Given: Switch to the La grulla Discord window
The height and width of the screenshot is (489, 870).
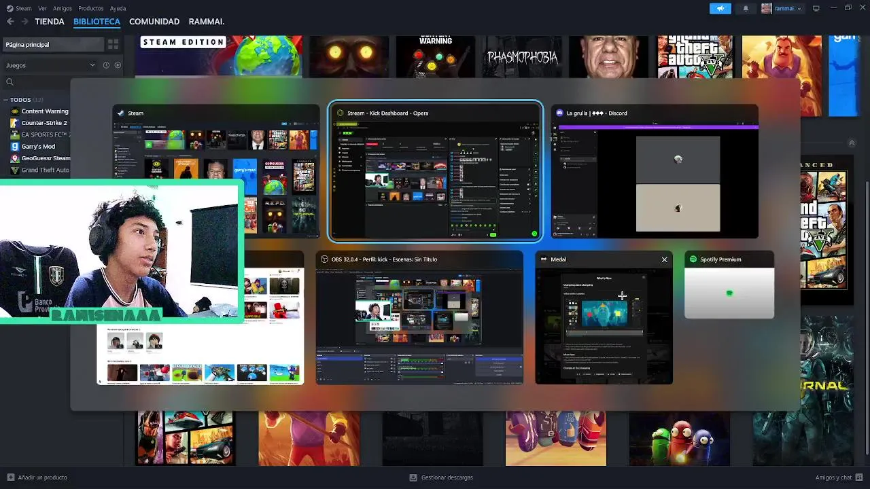Looking at the screenshot, I should (x=655, y=171).
